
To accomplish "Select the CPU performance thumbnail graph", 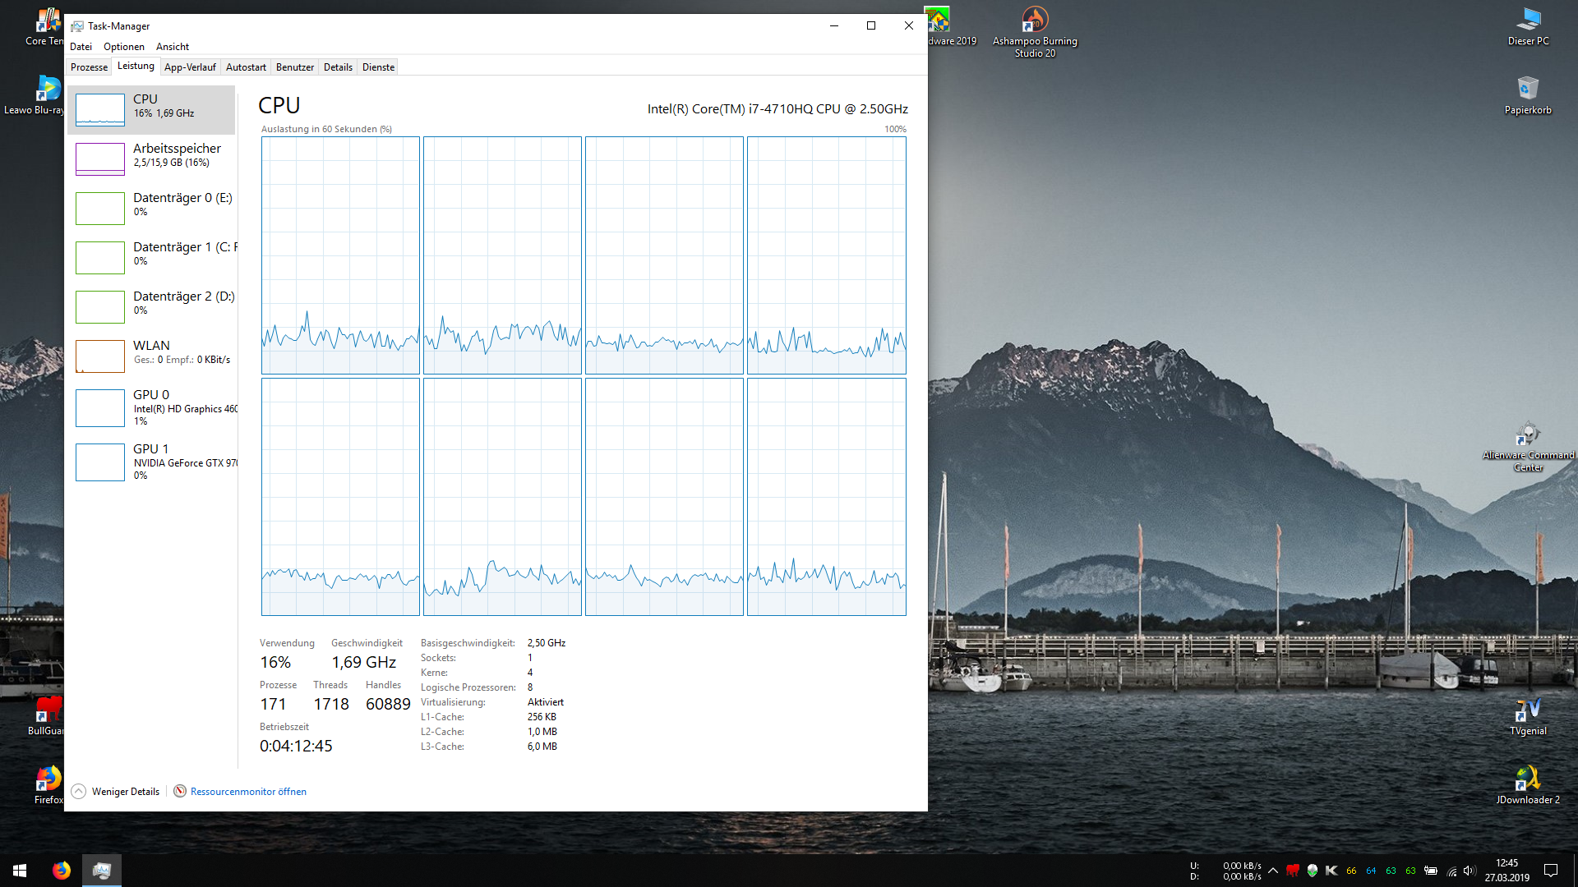I will 100,109.
